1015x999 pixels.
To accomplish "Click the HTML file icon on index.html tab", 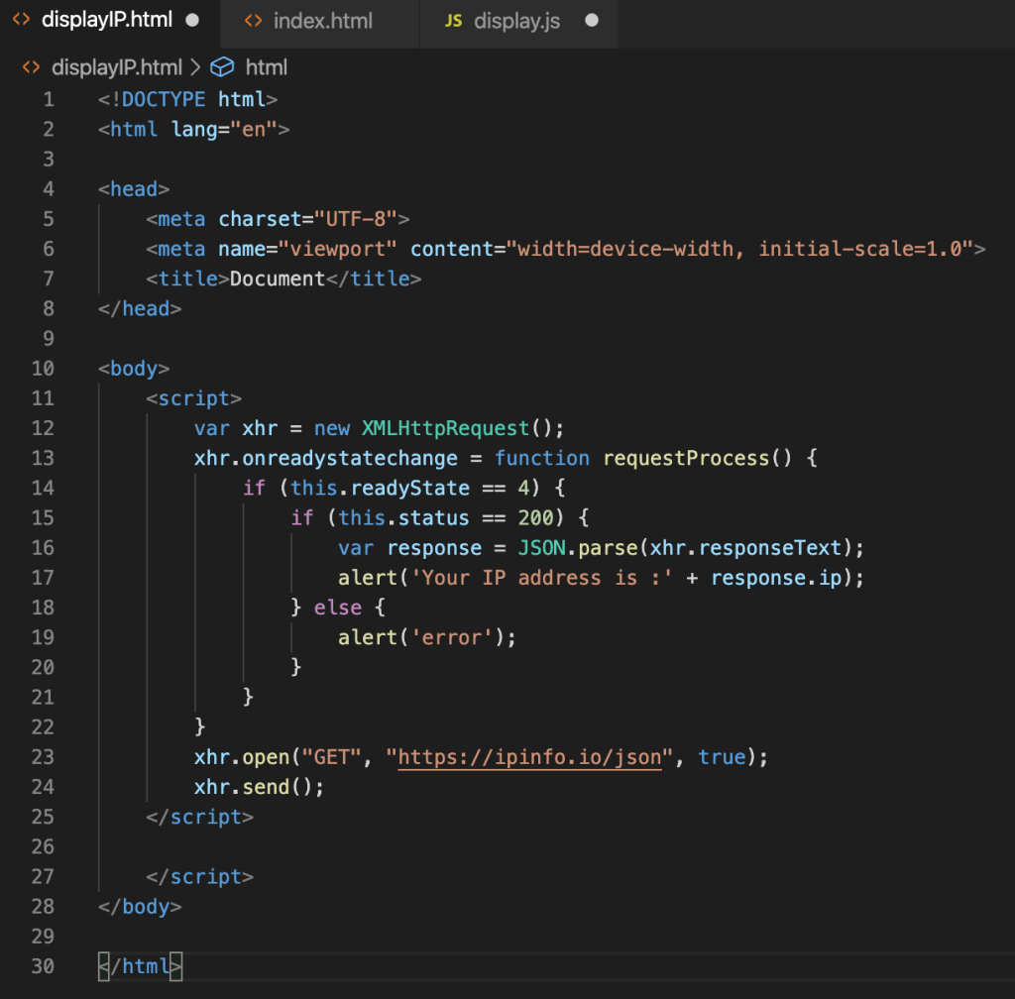I will point(253,20).
